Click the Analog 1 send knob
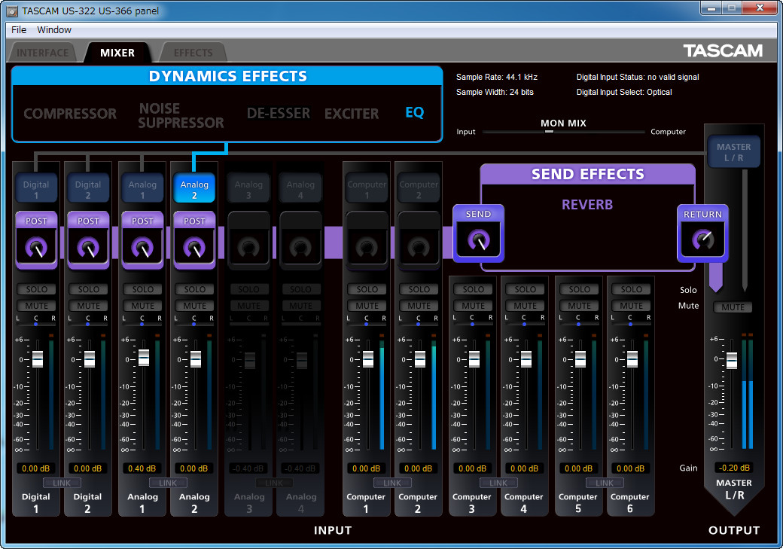 (142, 247)
